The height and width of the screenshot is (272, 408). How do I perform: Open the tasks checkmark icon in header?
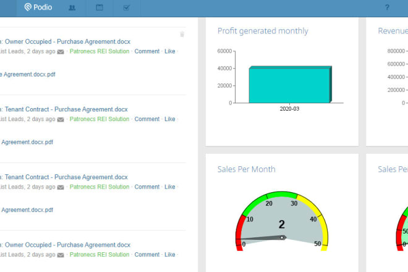tap(127, 8)
